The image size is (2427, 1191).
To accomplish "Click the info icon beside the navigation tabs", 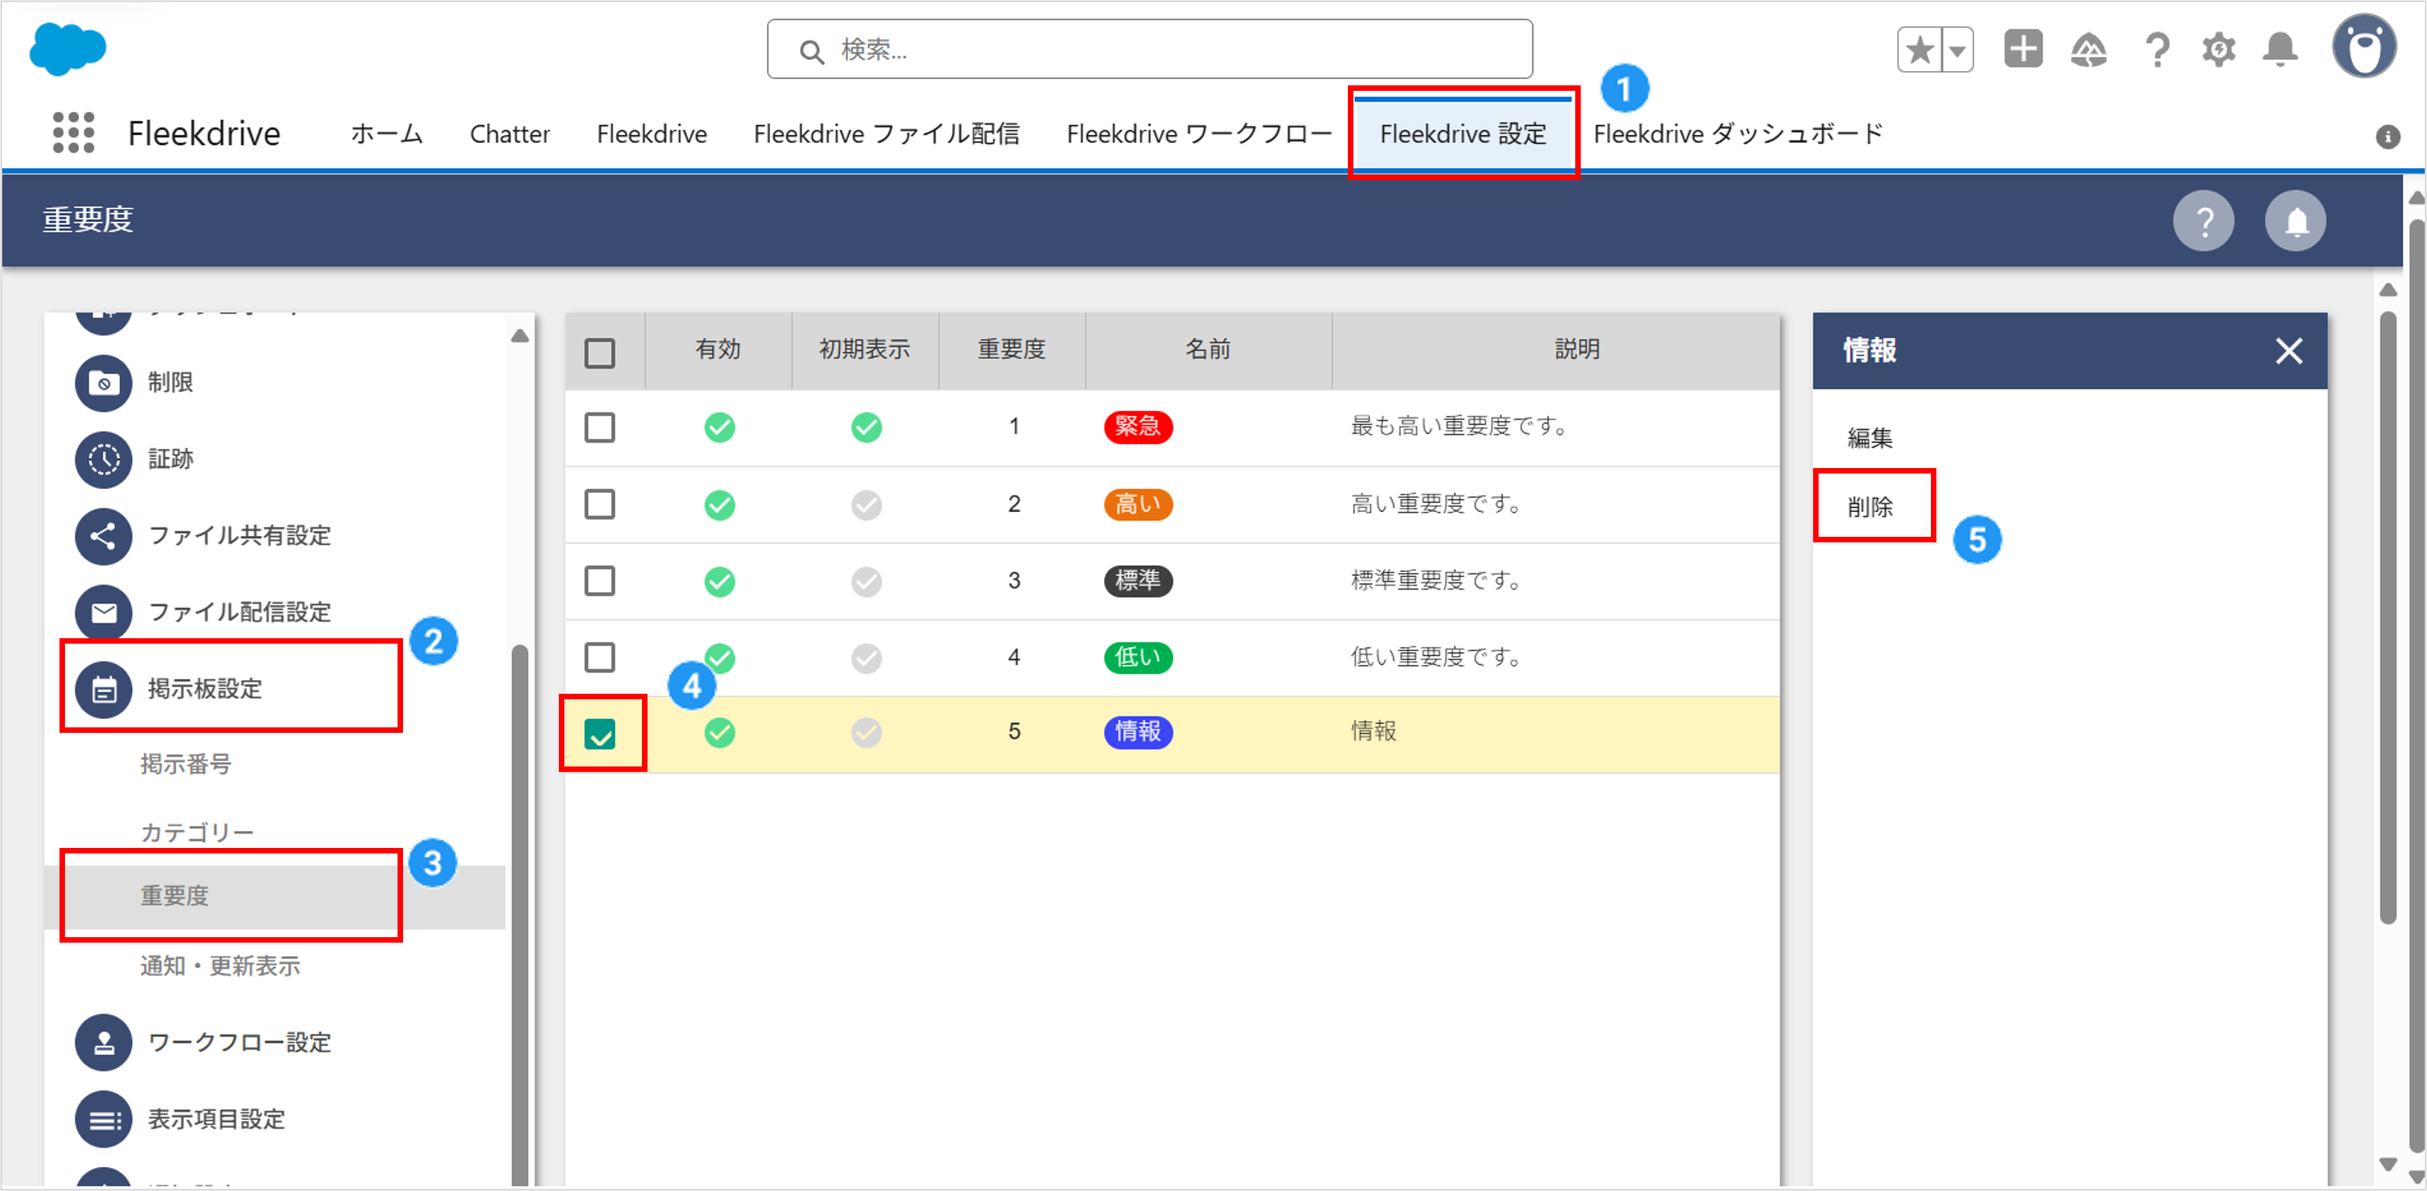I will [2387, 137].
